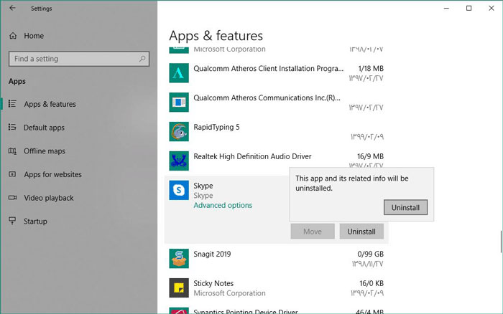Click Microsoft Corporation under Sticky Notes

pyautogui.click(x=229, y=293)
